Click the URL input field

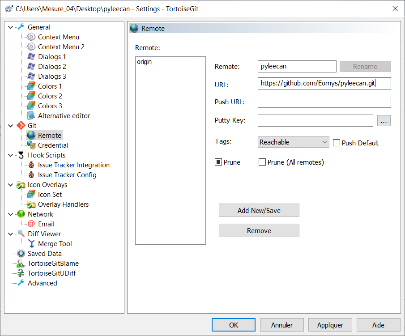point(324,83)
